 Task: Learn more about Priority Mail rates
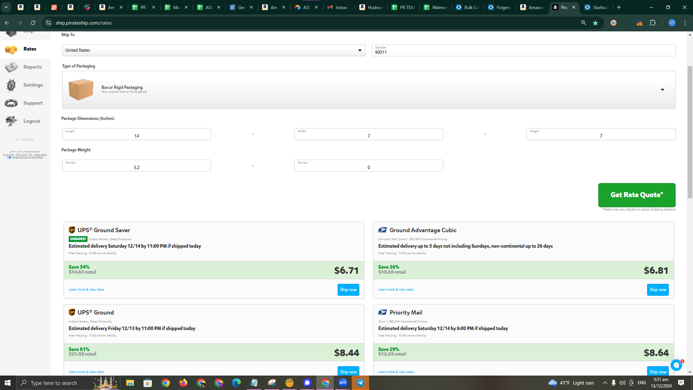[x=396, y=372]
